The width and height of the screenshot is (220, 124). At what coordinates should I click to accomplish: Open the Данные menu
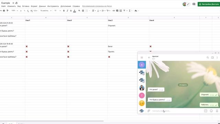click(42, 6)
